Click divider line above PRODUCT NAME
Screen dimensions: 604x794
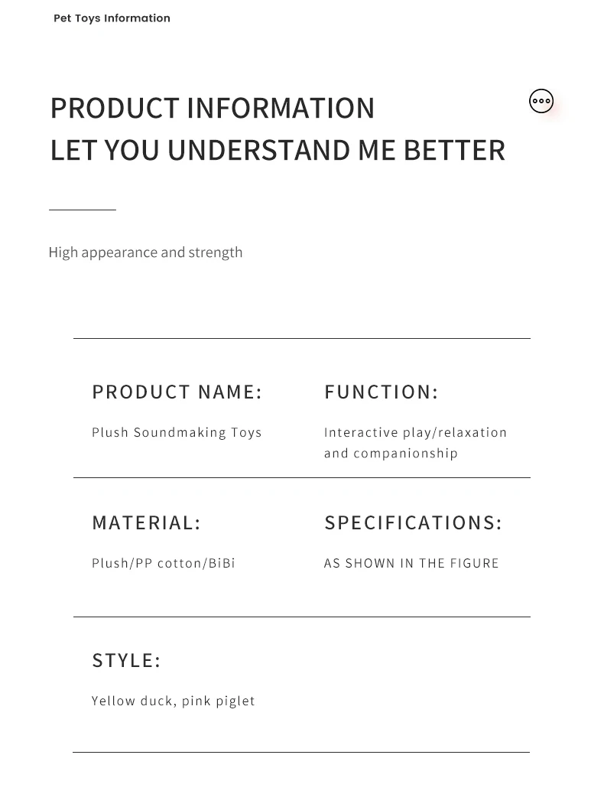click(302, 338)
